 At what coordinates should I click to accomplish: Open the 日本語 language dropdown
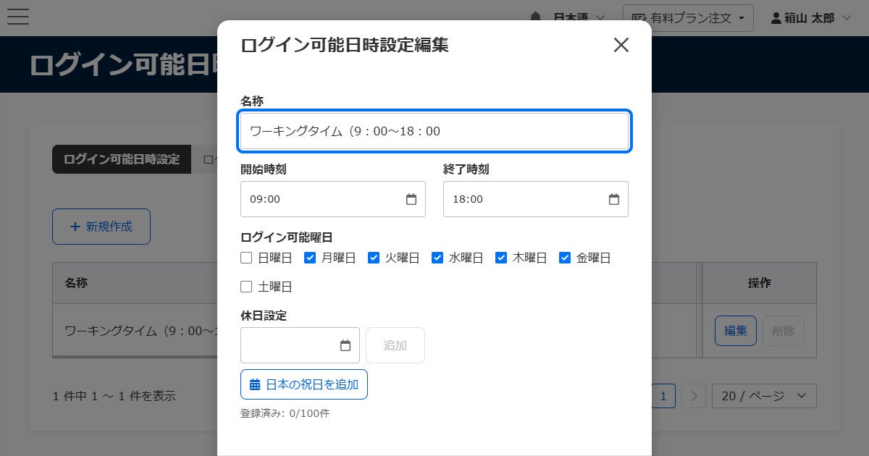[579, 17]
